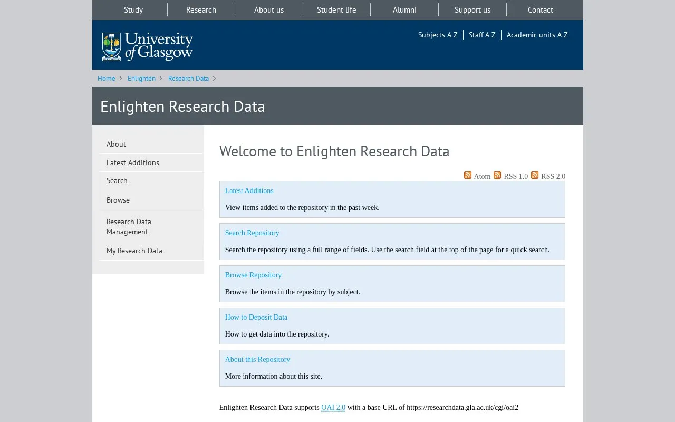Screen dimensions: 675x422
Task: Click the Enlighten breadcrumb link
Action: coord(141,78)
